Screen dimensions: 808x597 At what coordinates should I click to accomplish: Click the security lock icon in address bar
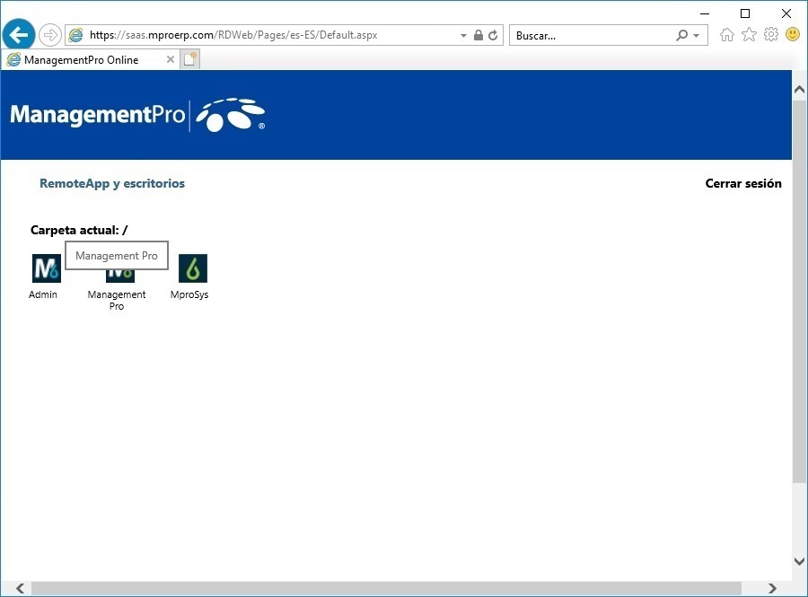click(x=478, y=35)
